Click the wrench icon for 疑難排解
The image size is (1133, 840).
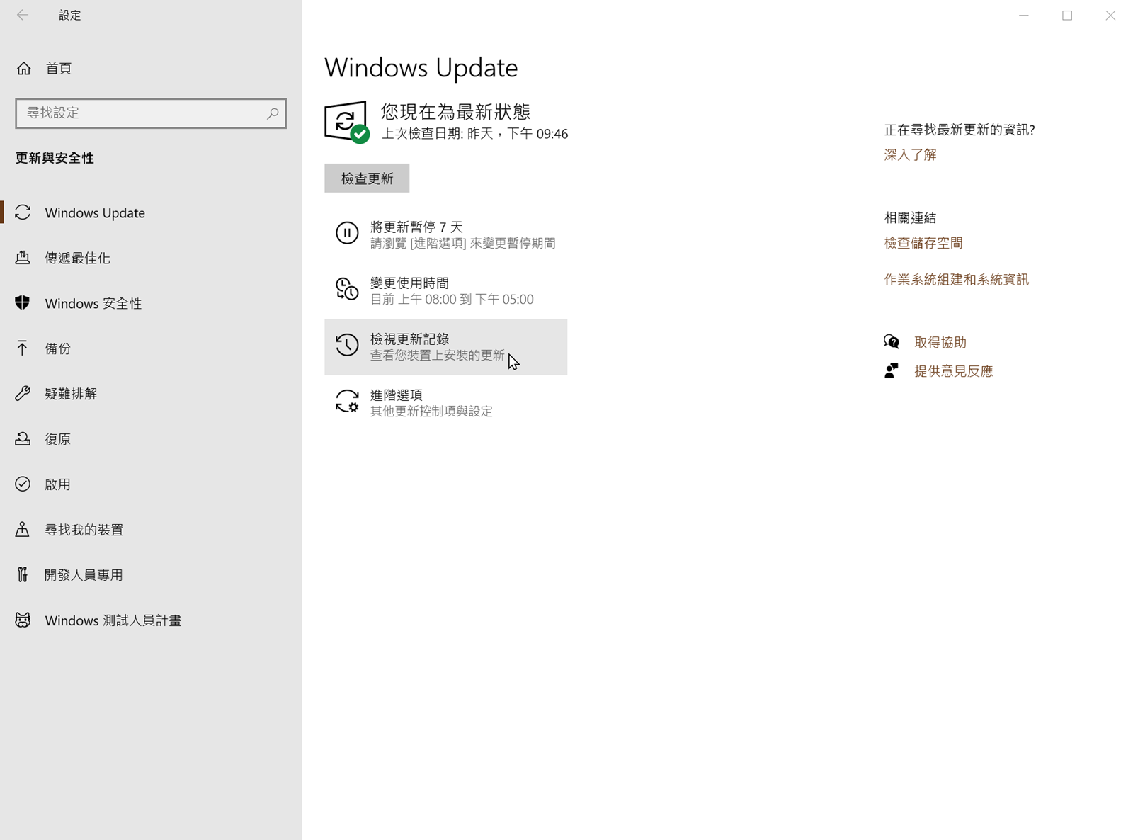pyautogui.click(x=23, y=394)
